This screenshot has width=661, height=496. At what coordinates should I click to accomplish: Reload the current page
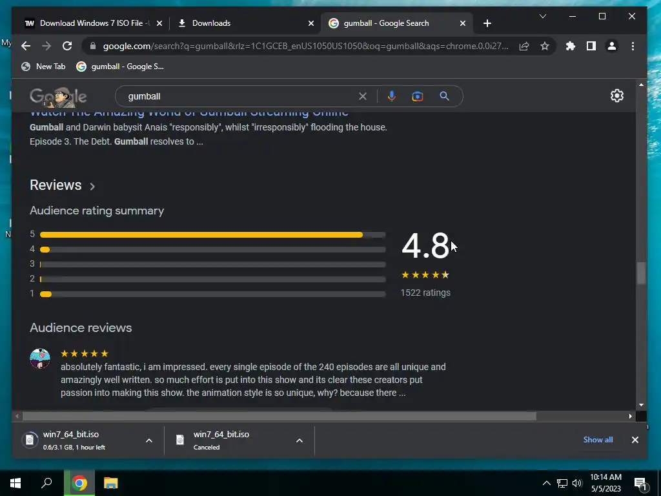tap(67, 46)
